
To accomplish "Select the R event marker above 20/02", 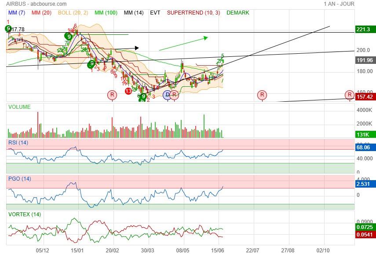I will coord(112,95).
